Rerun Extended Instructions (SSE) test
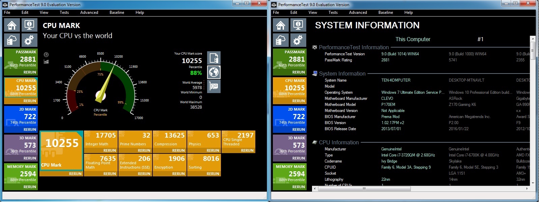 [x=144, y=174]
